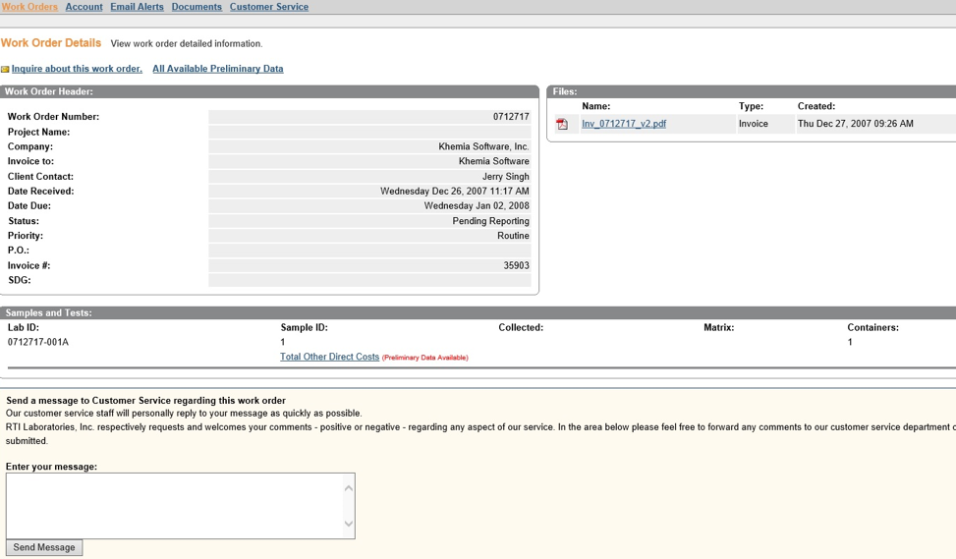
Task: Click the file created date Thu Dec 27, 2007
Action: [856, 123]
